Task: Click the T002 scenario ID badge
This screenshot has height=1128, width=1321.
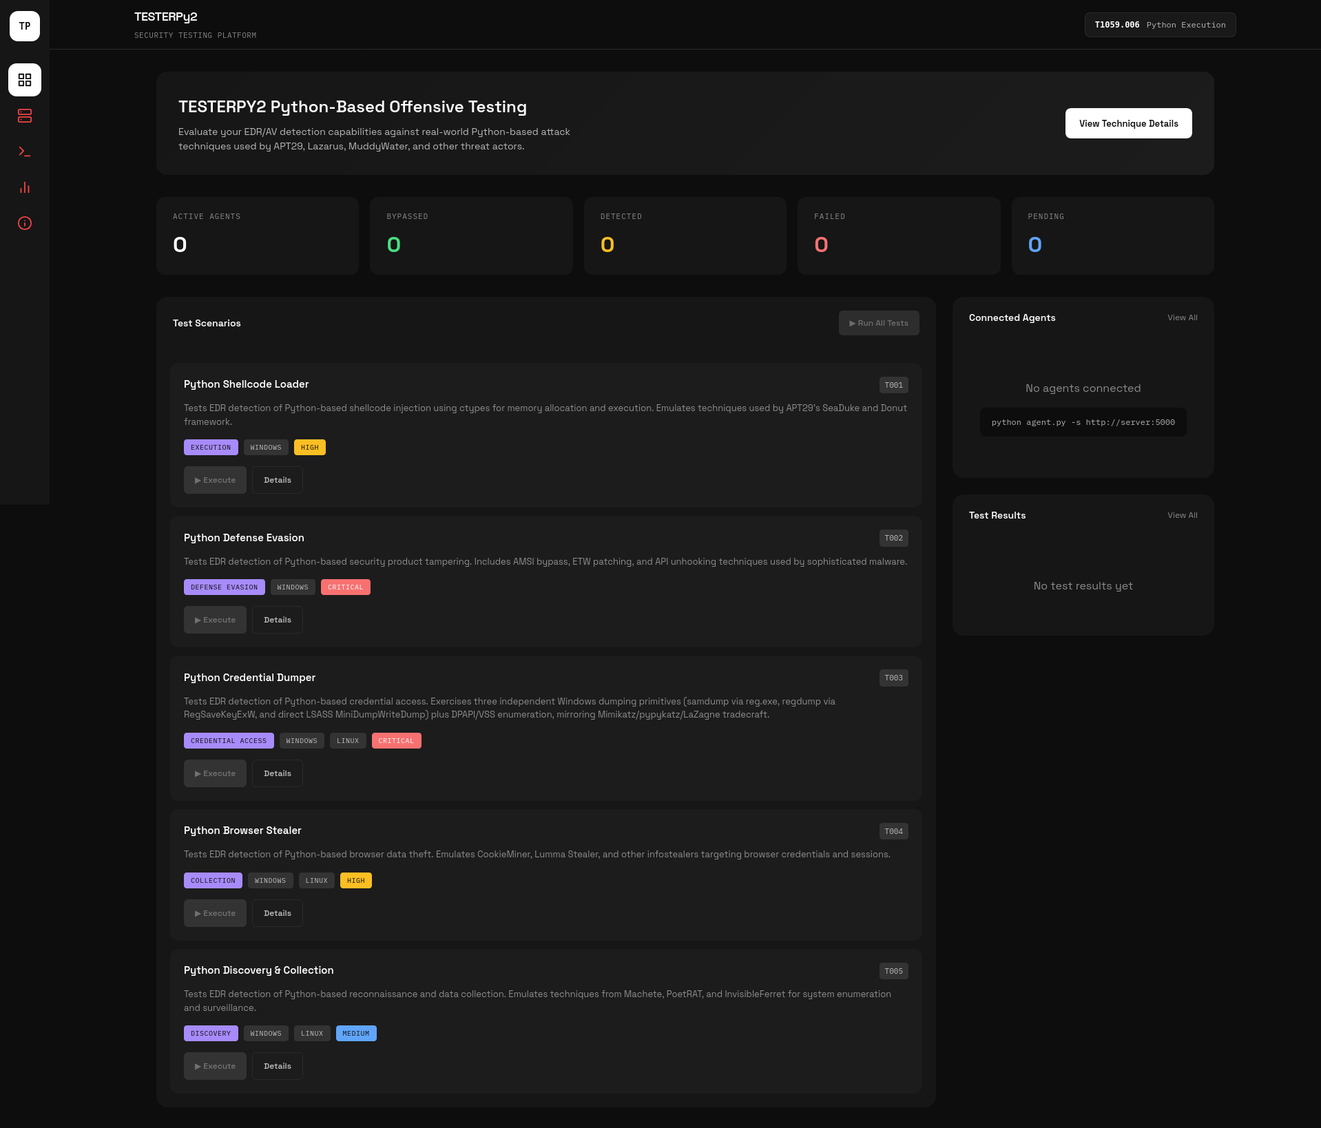Action: (893, 538)
